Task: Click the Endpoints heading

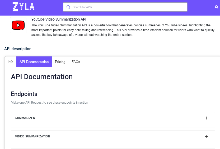Action: (x=24, y=94)
